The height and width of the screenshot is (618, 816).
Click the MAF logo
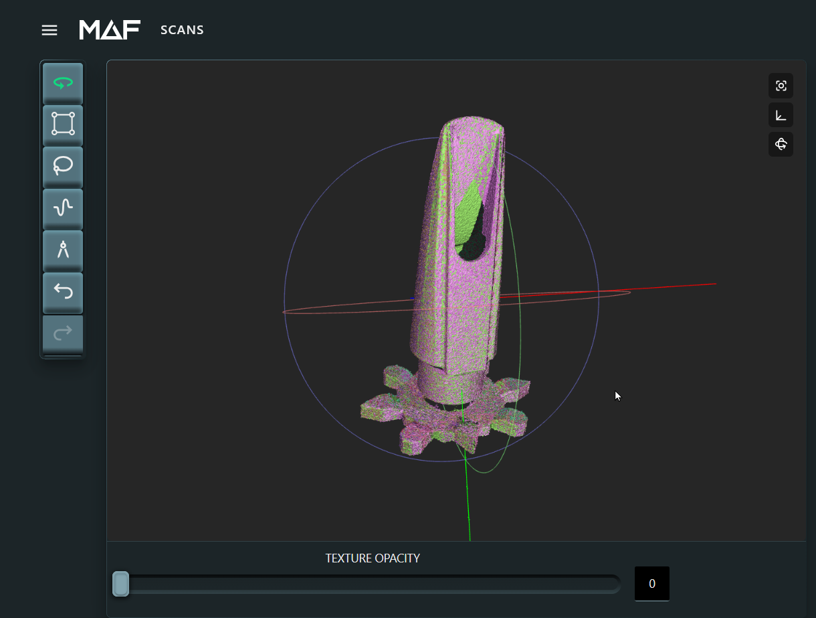tap(109, 29)
